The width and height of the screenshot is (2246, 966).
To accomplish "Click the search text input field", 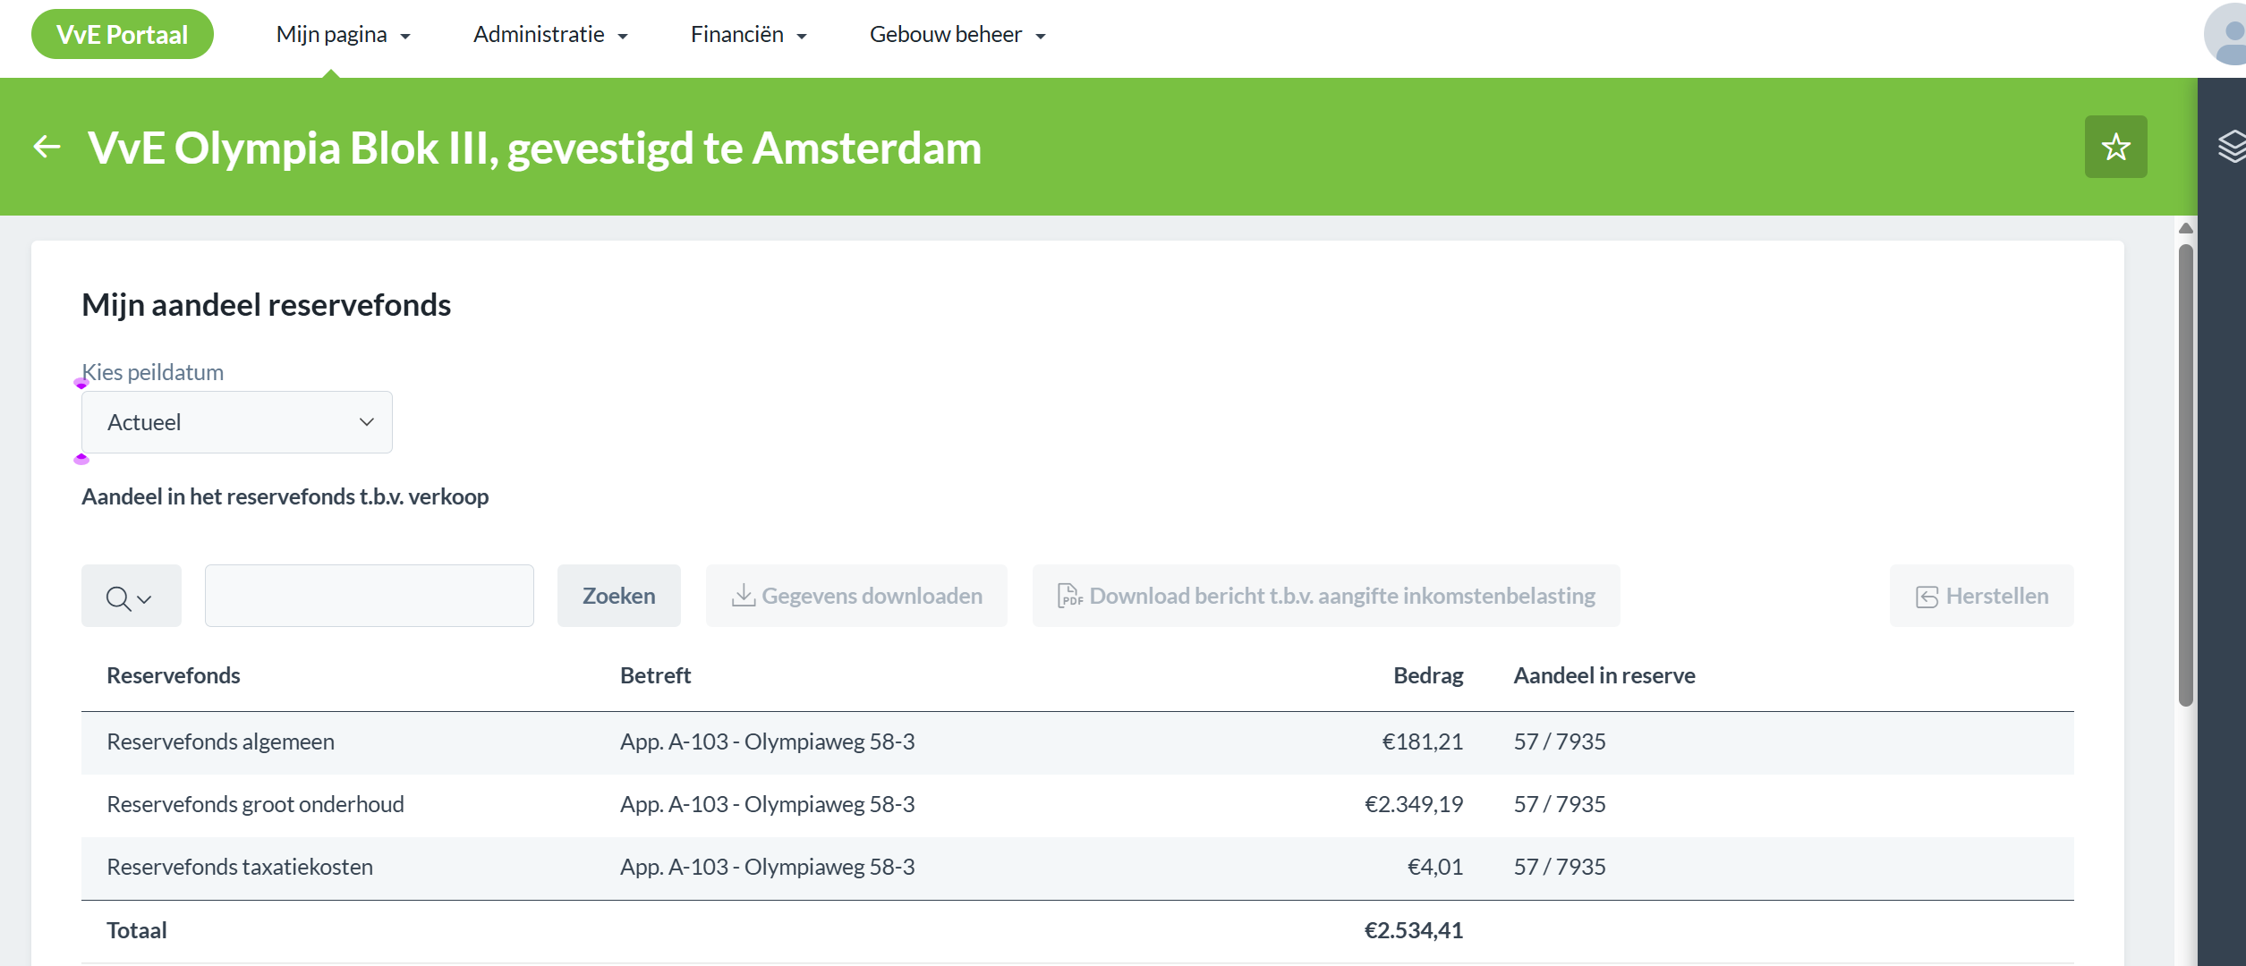I will [x=369, y=596].
